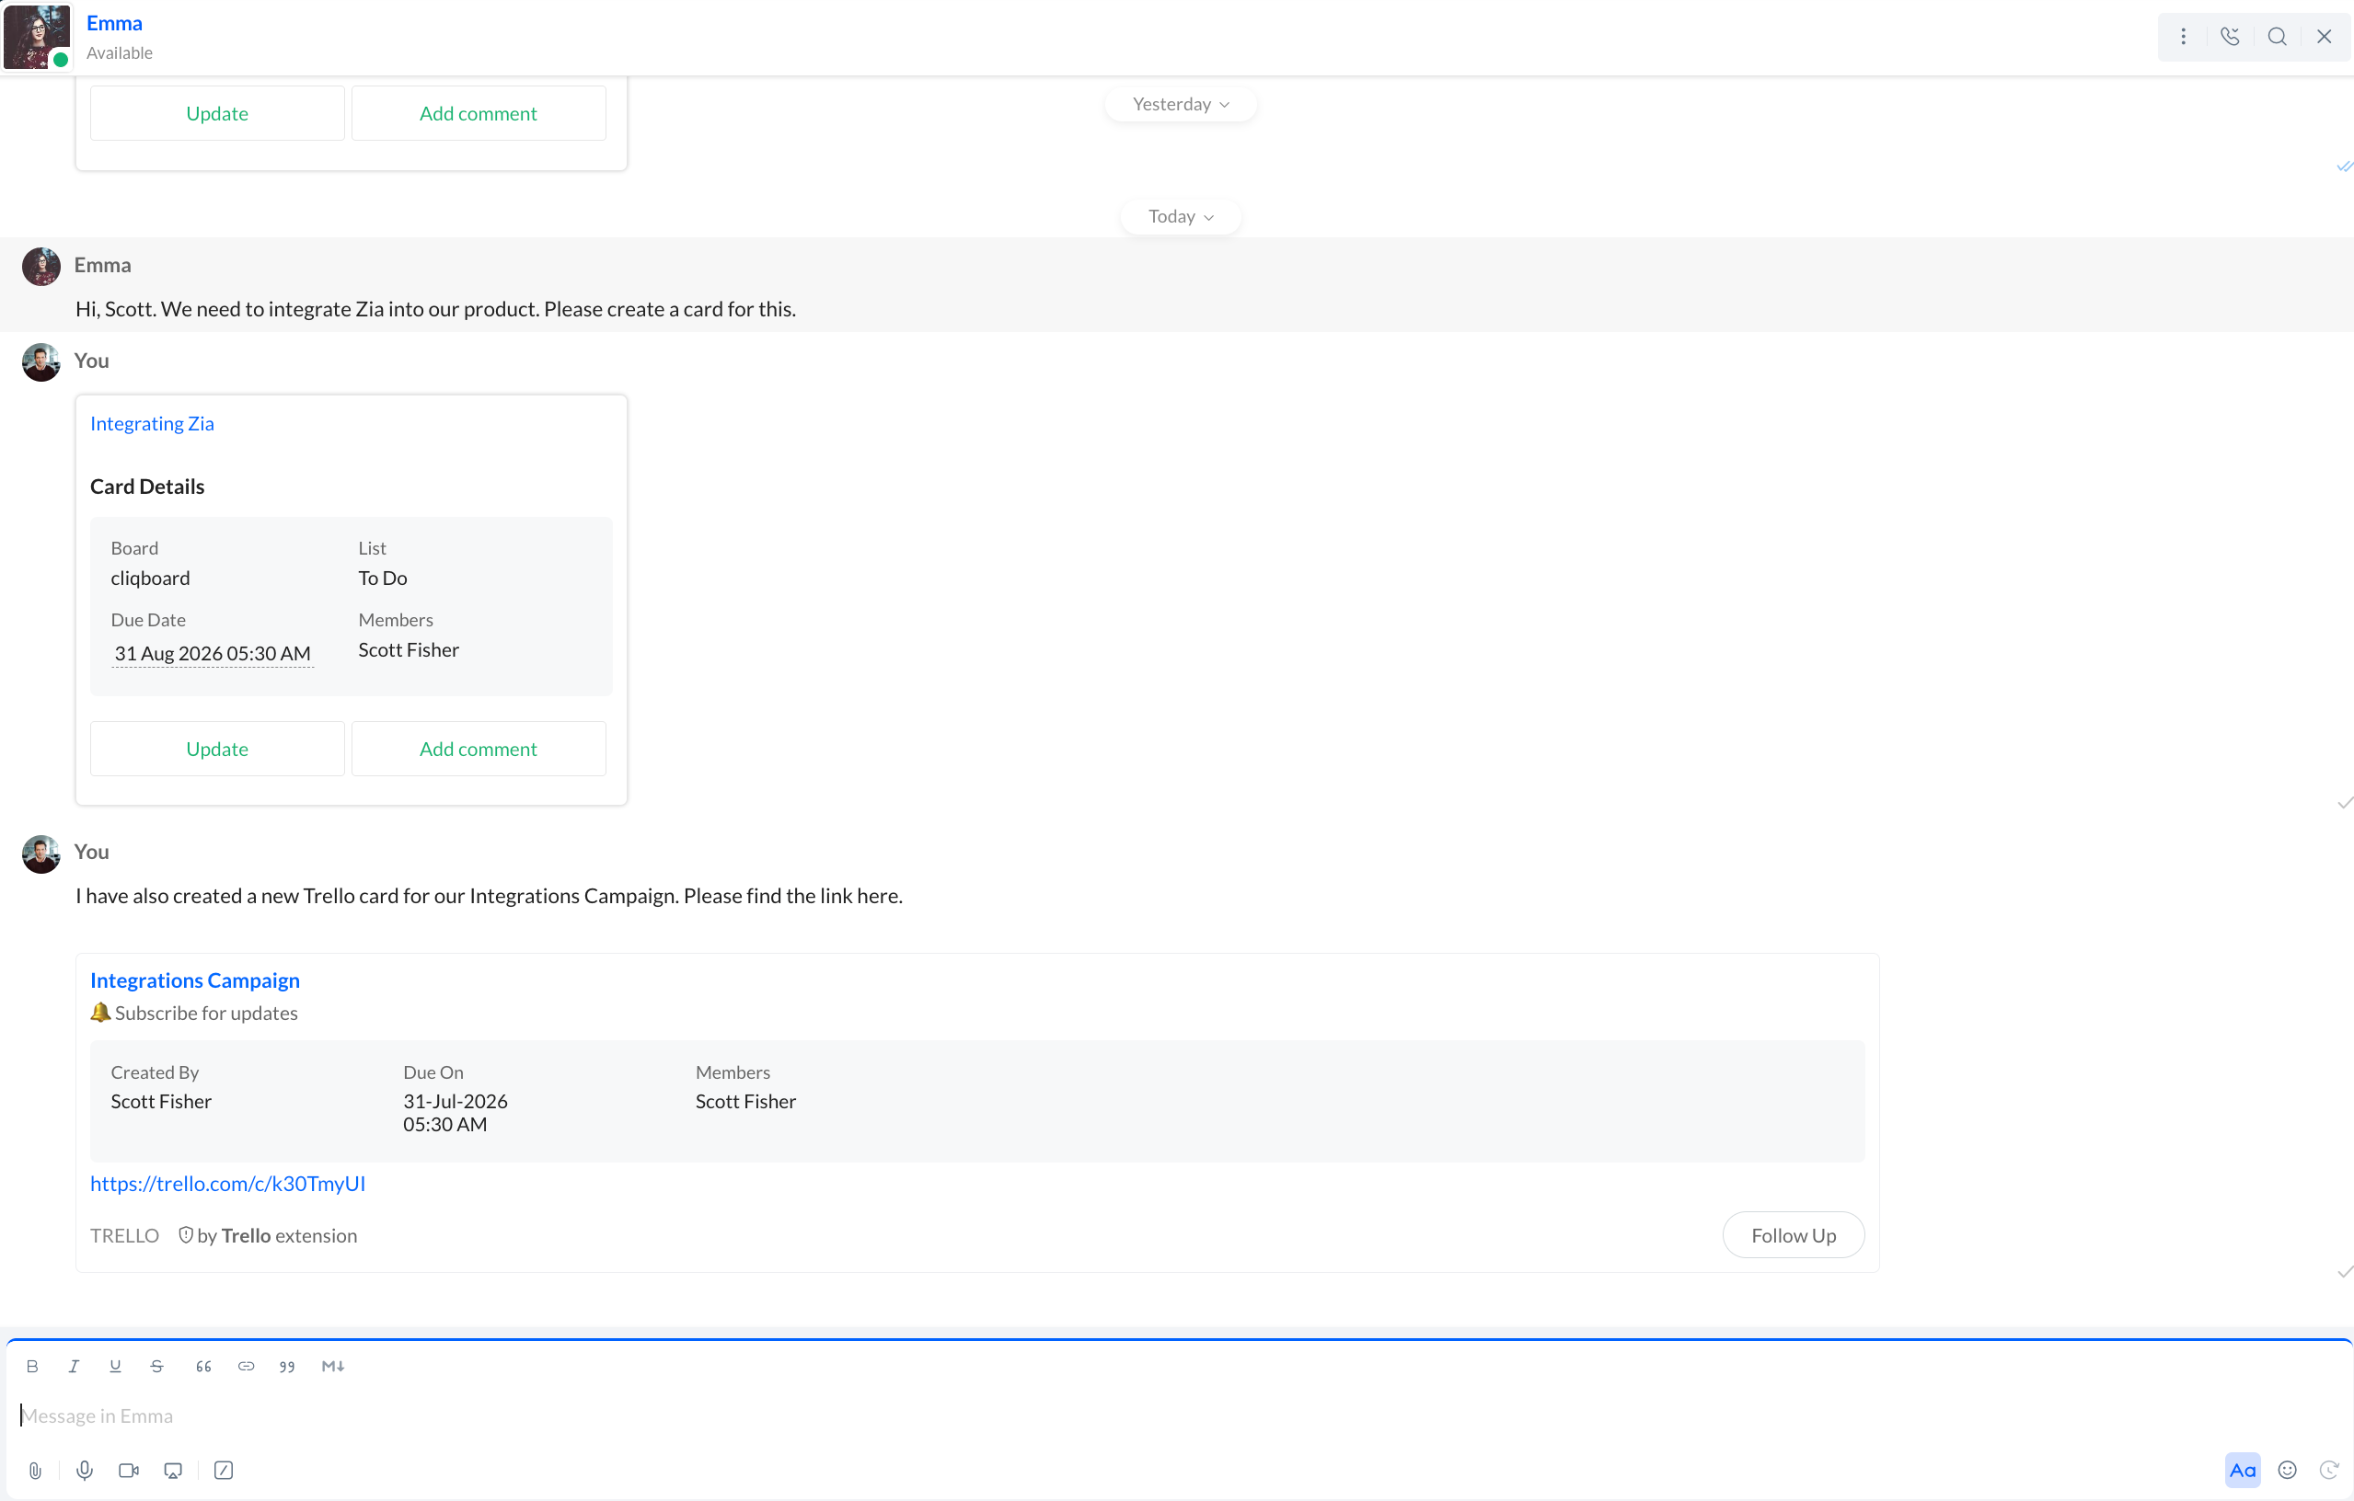Start screen sharing from the composer
The width and height of the screenshot is (2354, 1501).
click(173, 1471)
